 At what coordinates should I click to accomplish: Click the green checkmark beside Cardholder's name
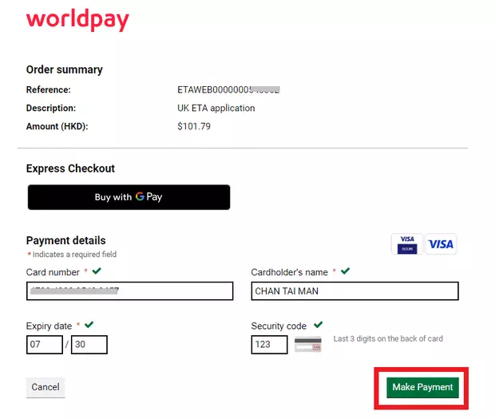click(346, 271)
